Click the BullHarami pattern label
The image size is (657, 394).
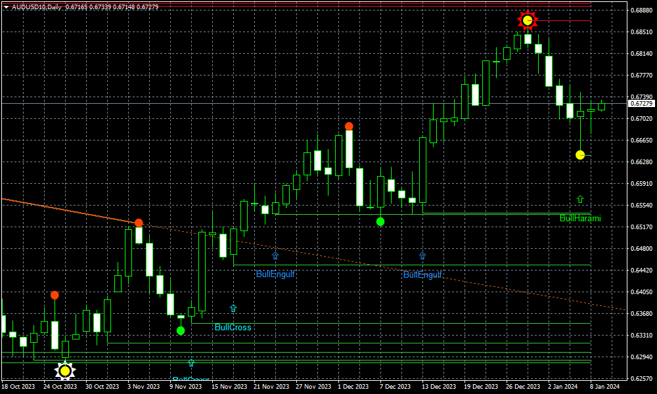pyautogui.click(x=580, y=218)
